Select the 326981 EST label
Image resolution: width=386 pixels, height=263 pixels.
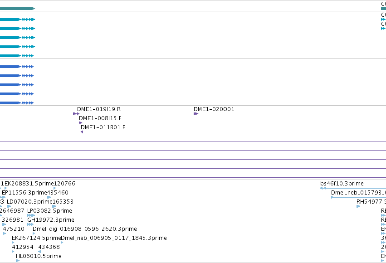click(x=13, y=220)
